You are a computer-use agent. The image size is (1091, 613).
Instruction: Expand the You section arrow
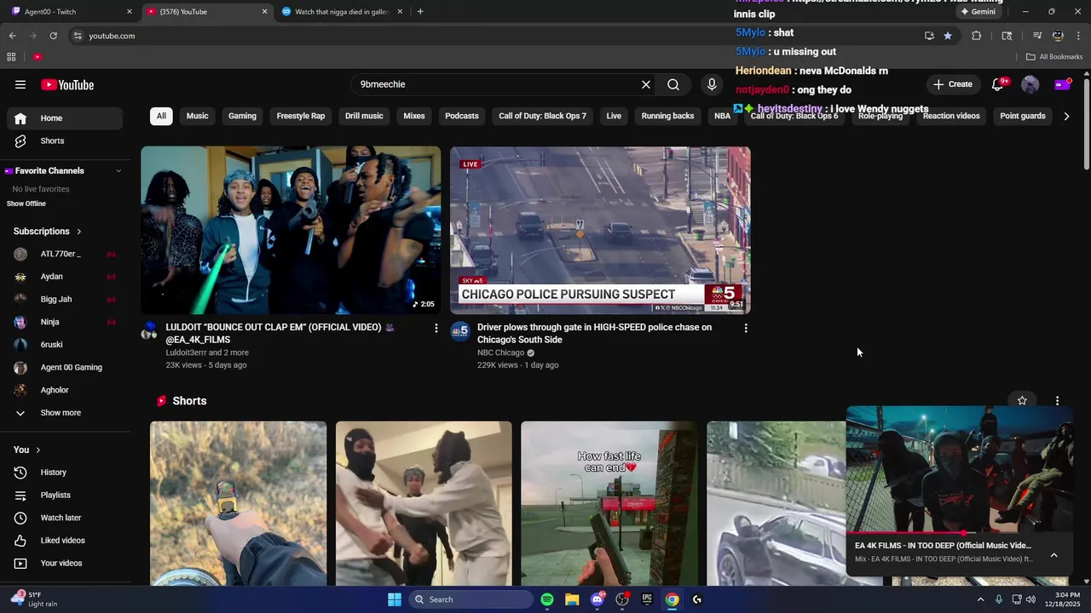(38, 450)
